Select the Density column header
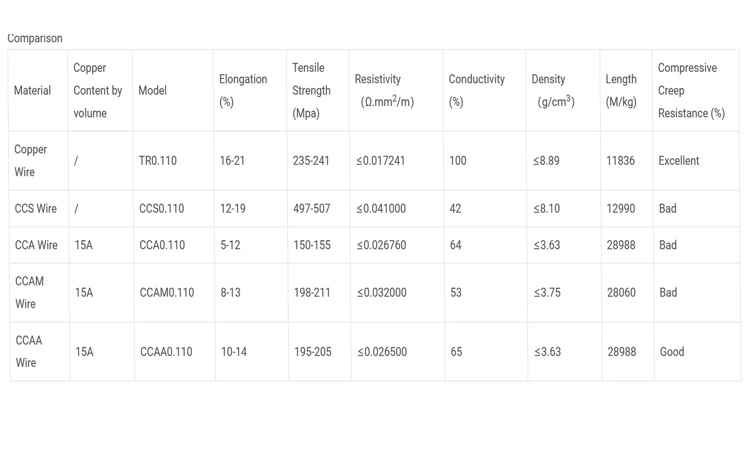 tap(553, 90)
